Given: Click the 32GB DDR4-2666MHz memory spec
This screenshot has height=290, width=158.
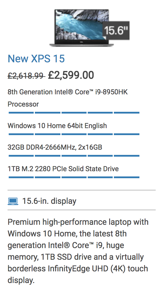Looking at the screenshot, I should (55, 147).
